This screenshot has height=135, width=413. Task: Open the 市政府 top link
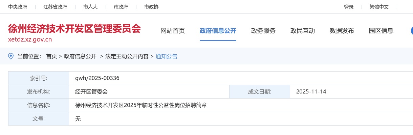[x=121, y=7]
